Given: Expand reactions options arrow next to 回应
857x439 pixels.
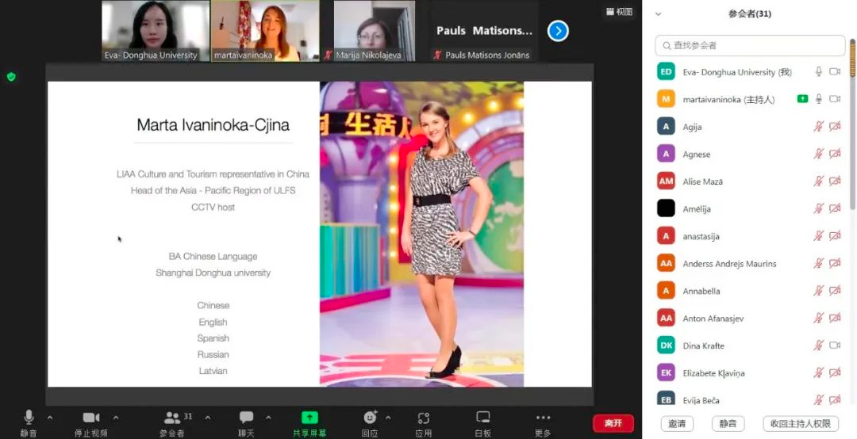Looking at the screenshot, I should click(388, 418).
